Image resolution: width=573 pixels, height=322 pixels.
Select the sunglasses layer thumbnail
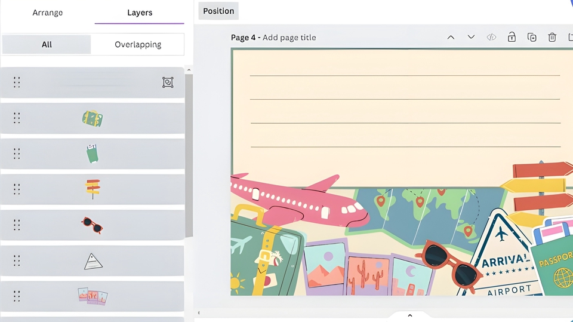point(92,225)
